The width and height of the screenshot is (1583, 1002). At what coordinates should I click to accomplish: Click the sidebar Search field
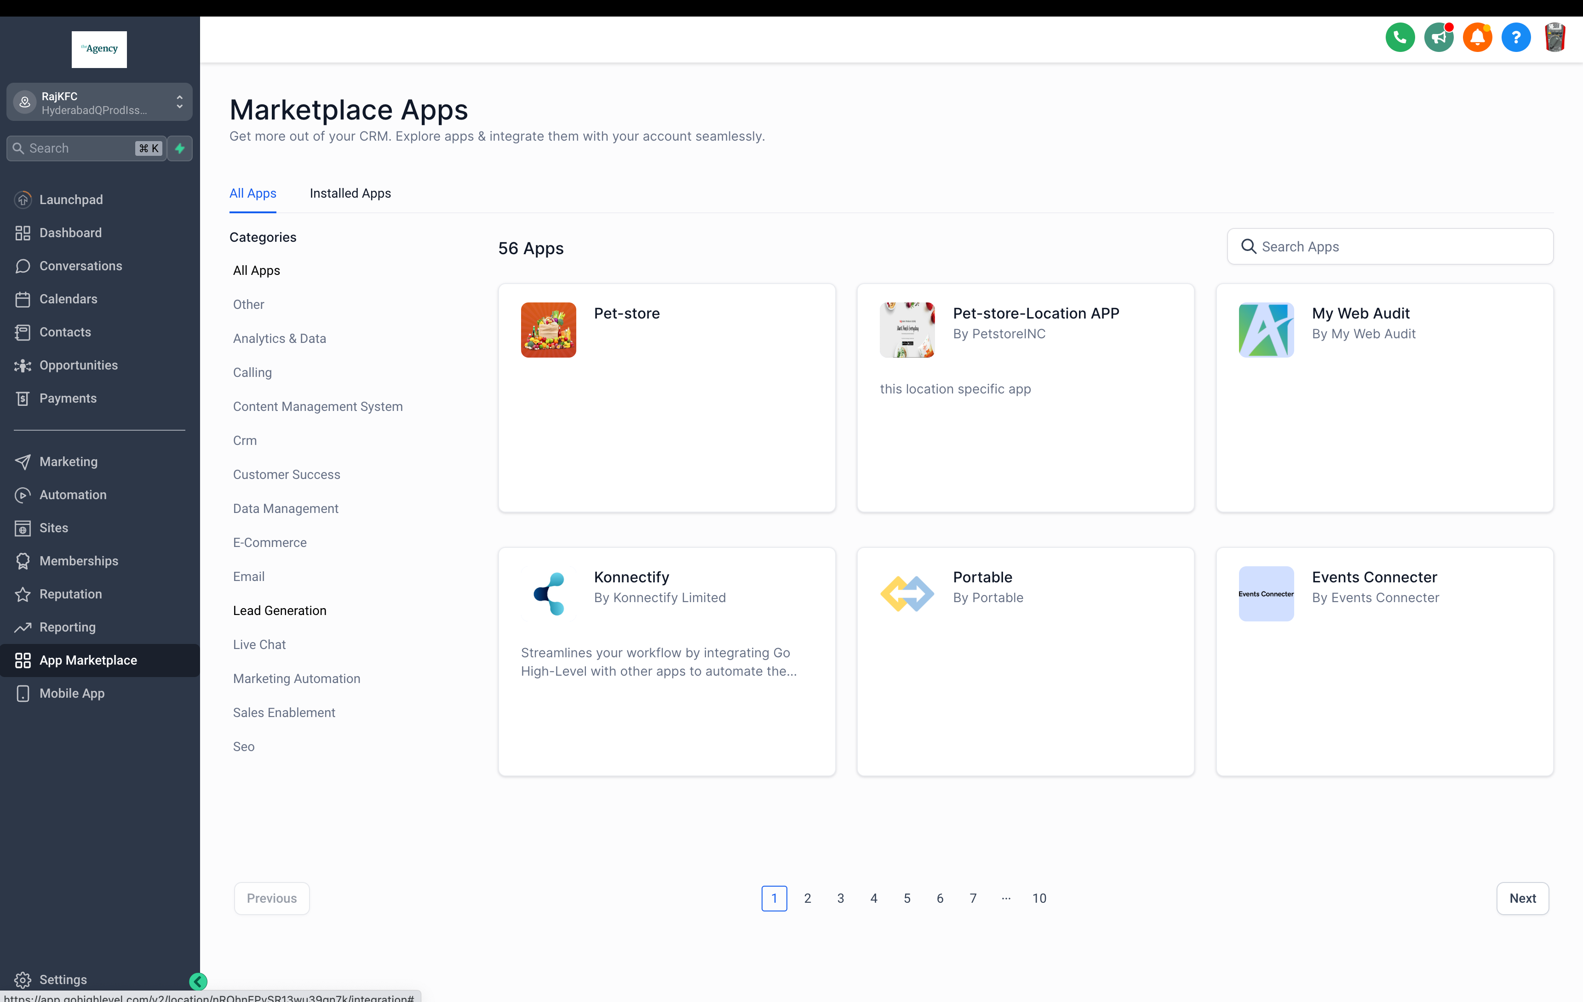click(86, 148)
